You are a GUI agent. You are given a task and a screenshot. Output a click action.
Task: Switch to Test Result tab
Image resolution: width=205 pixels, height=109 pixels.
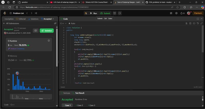coord(78,93)
